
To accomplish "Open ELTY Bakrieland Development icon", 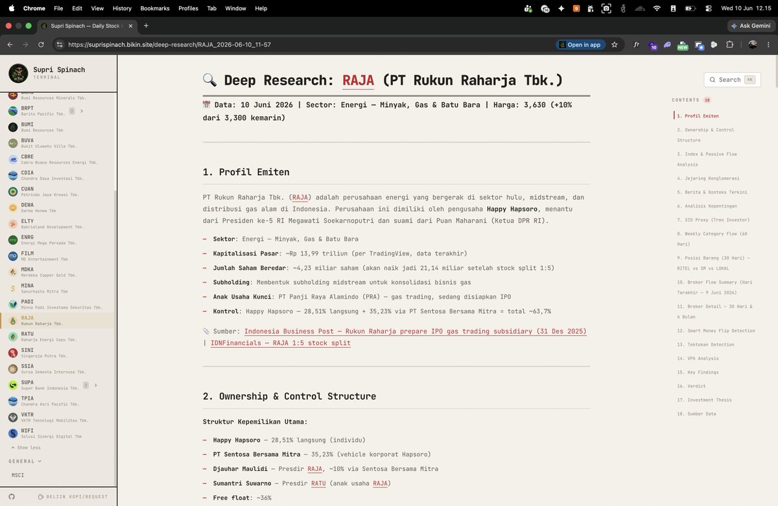I will tap(13, 224).
